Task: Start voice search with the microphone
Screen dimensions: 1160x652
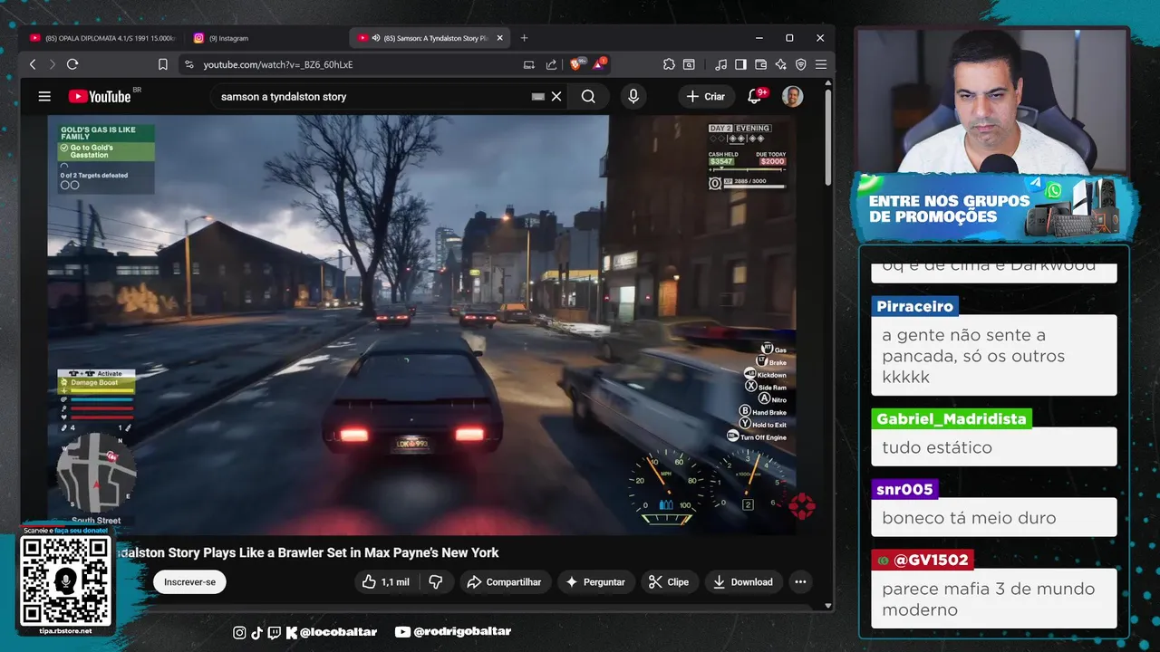Action: (633, 96)
